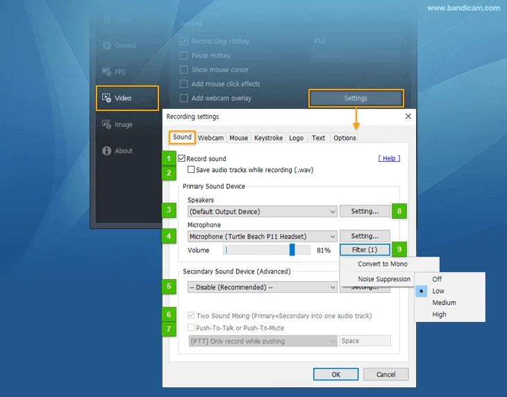
Task: Switch to the Keystroke tab
Action: (x=268, y=138)
